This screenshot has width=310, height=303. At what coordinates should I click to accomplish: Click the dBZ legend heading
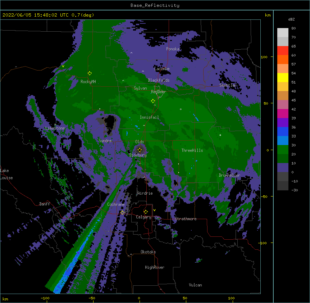point(291,19)
